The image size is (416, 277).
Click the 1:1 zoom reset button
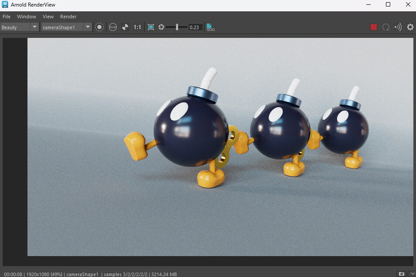137,27
